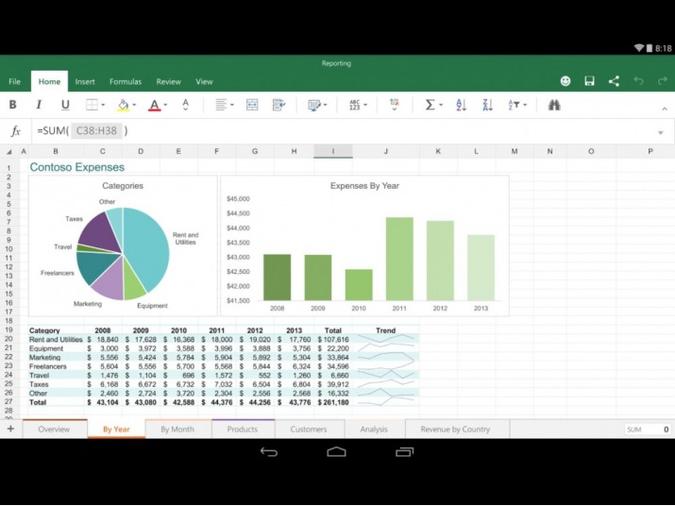Switch to the View tab
Viewport: 675px width, 506px height.
coord(204,81)
